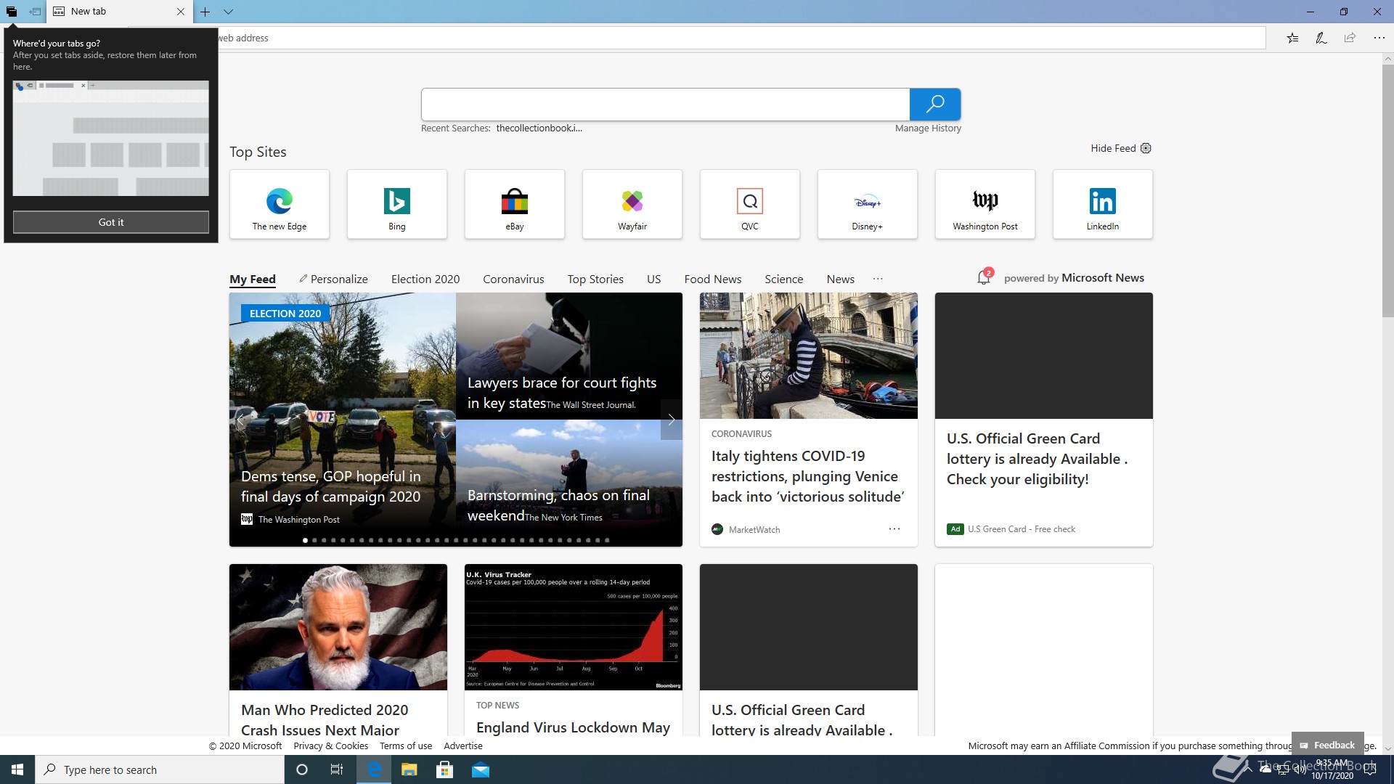Click Venice gondolier article photo
This screenshot has width=1394, height=784.
coord(809,356)
